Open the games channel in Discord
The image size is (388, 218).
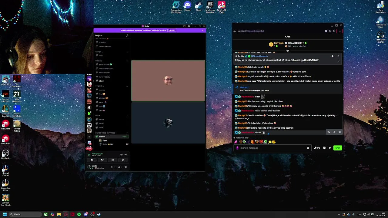(x=102, y=102)
